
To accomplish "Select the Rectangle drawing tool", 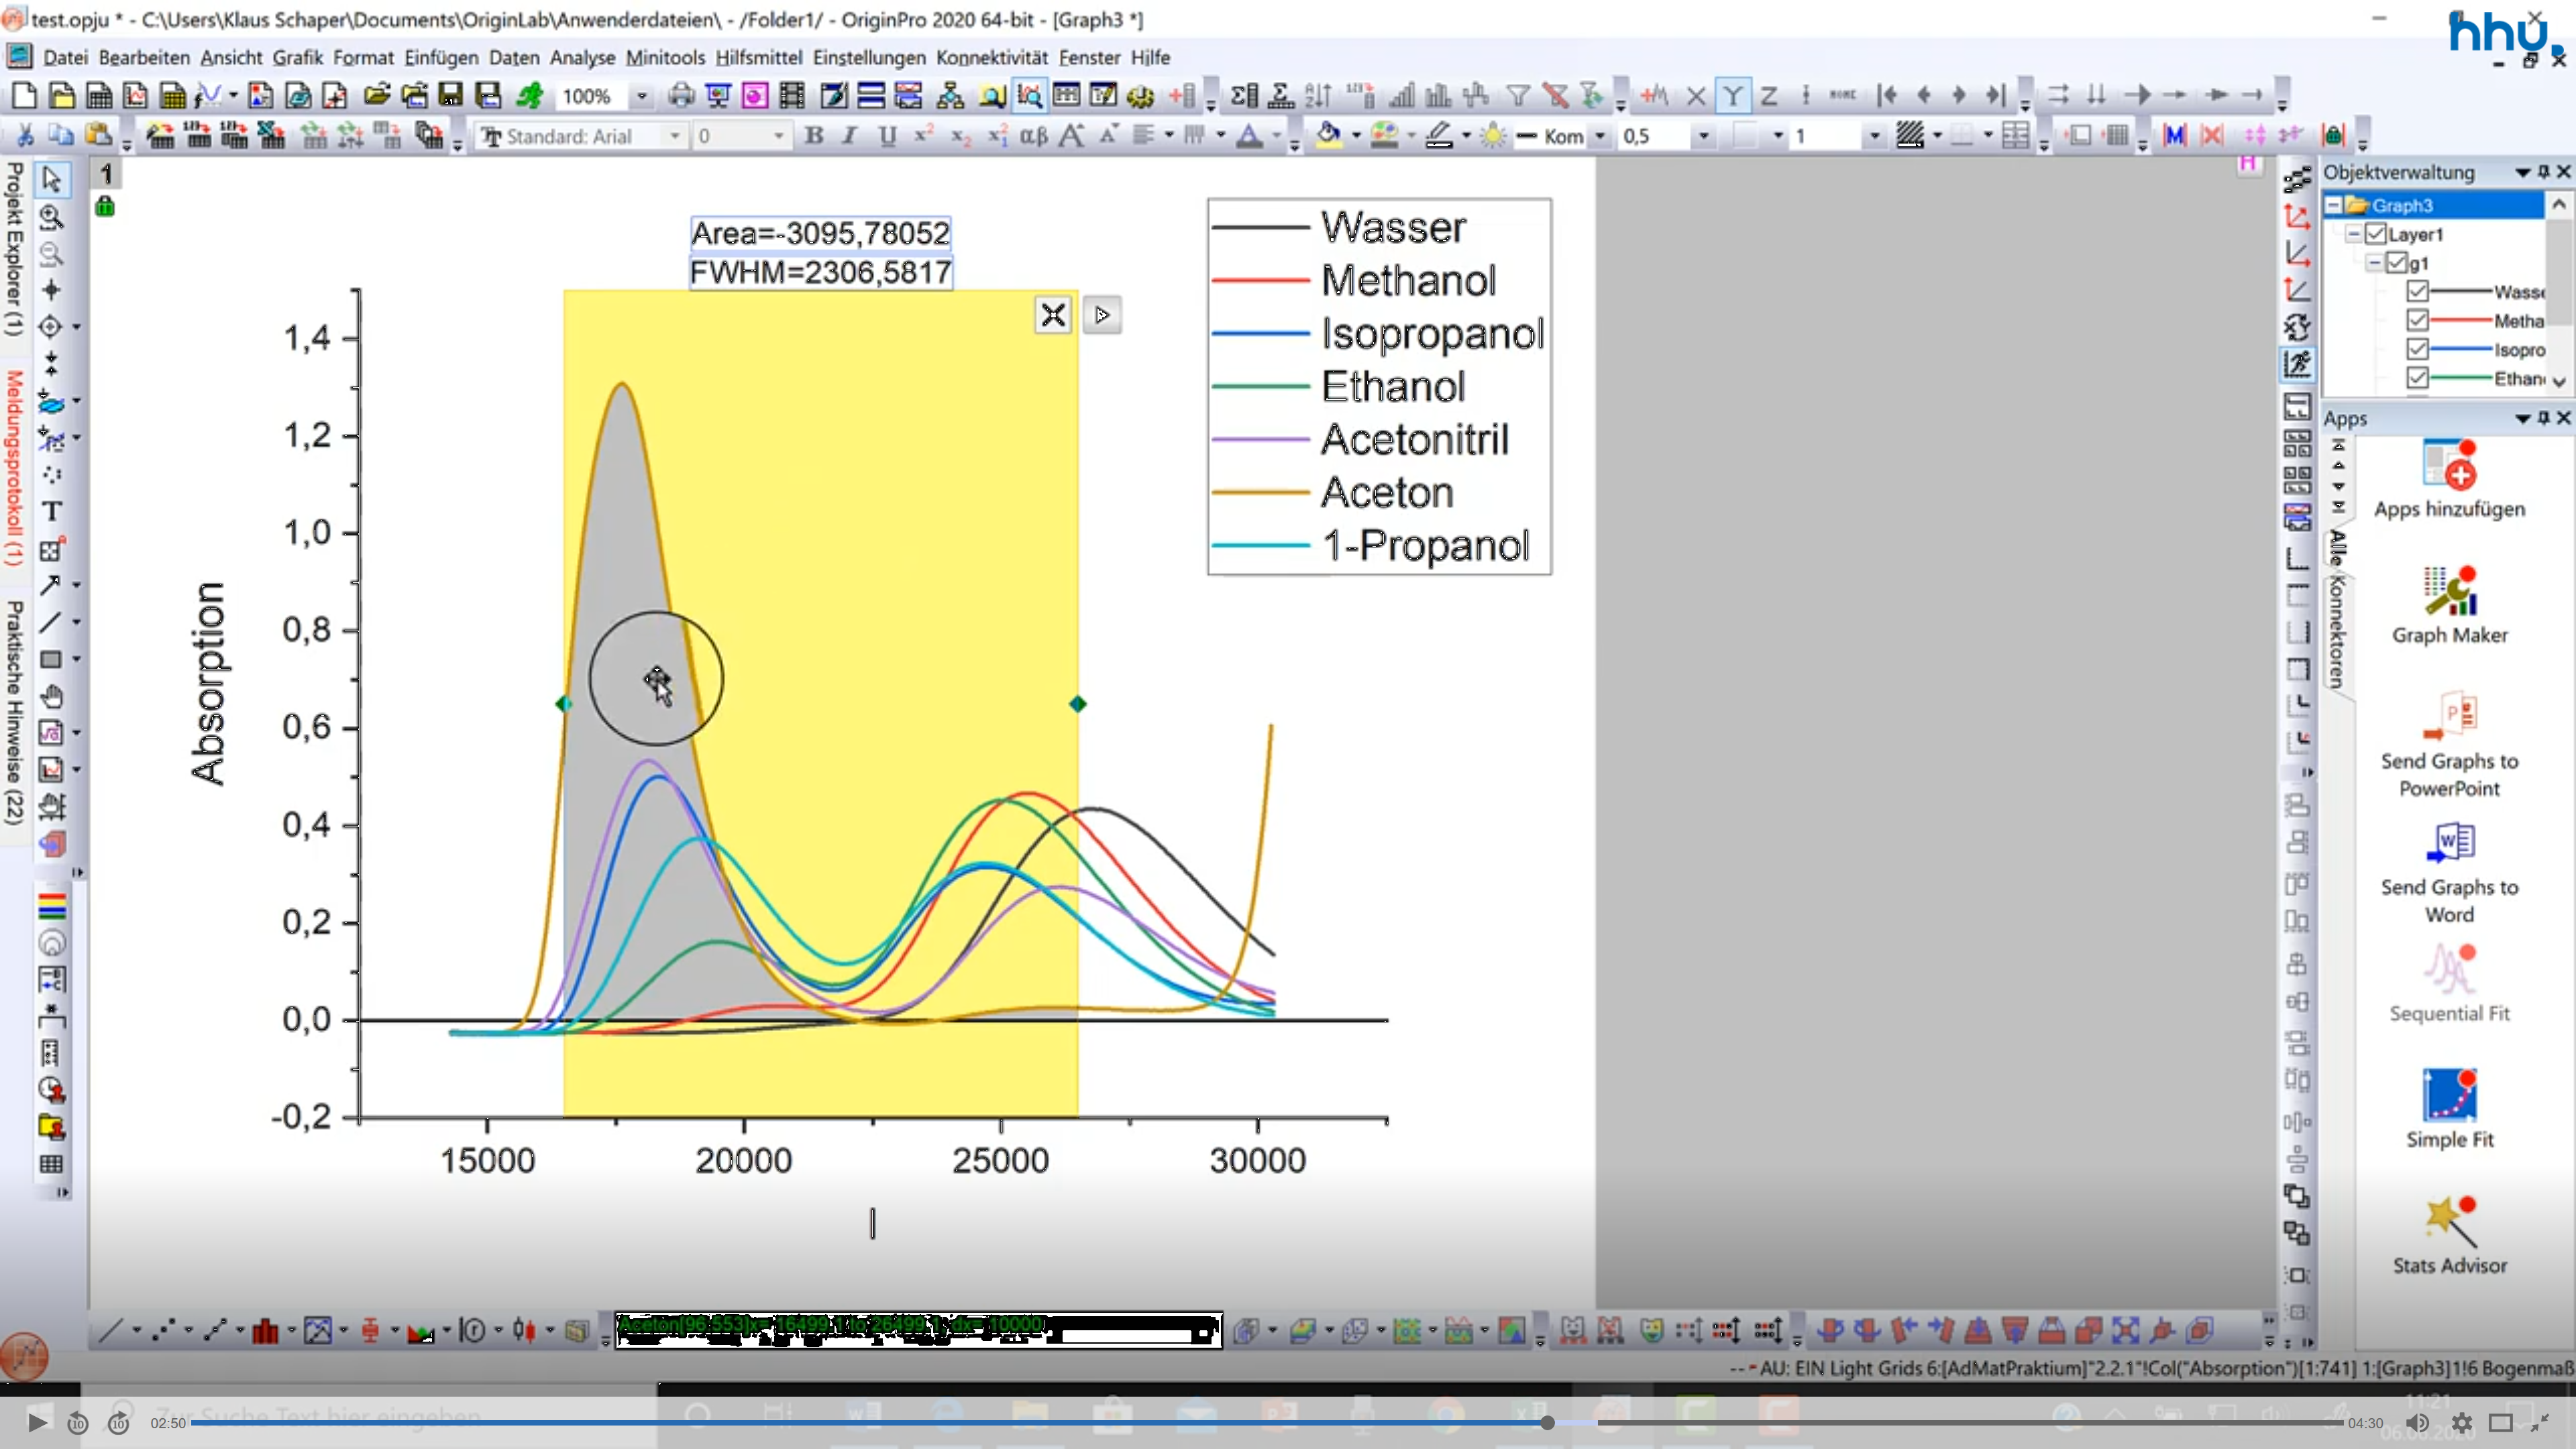I will 50,659.
